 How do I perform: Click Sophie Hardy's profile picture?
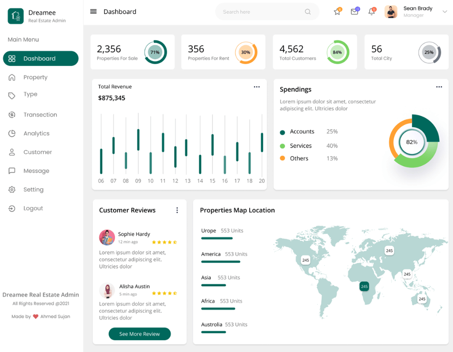click(x=107, y=238)
